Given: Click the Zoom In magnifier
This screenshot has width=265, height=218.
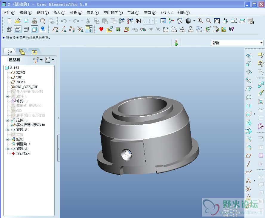Looking at the screenshot, I should 200,21.
